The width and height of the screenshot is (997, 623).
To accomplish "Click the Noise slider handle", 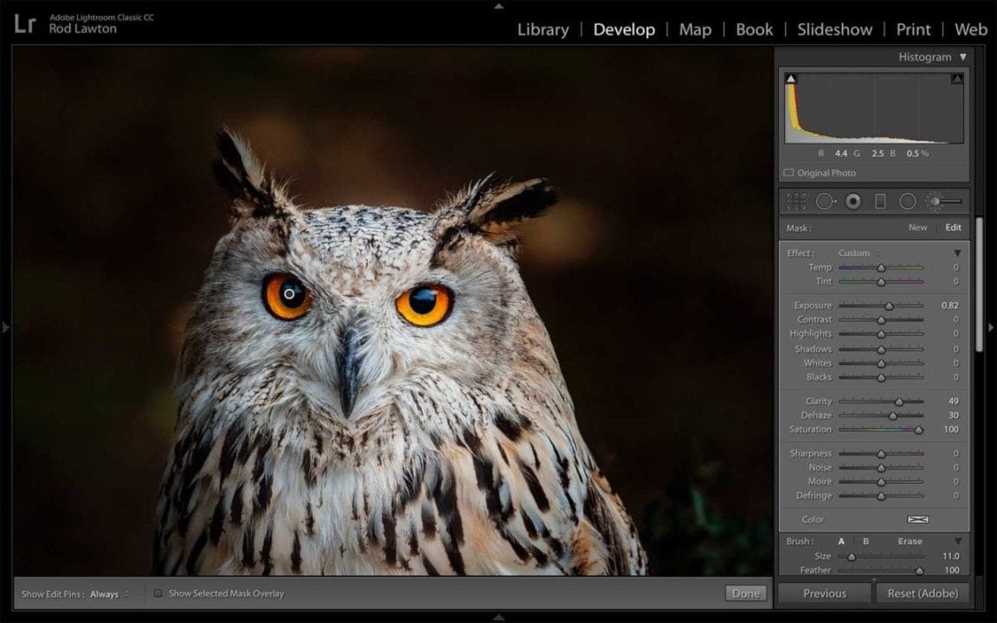I will pyautogui.click(x=881, y=468).
